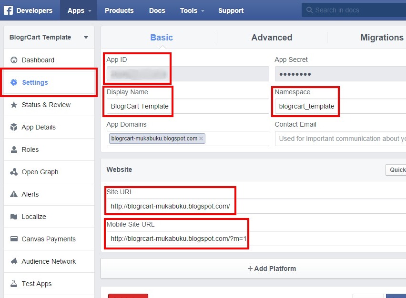Switch to the Basic settings tab
The height and width of the screenshot is (298, 406).
(x=162, y=38)
